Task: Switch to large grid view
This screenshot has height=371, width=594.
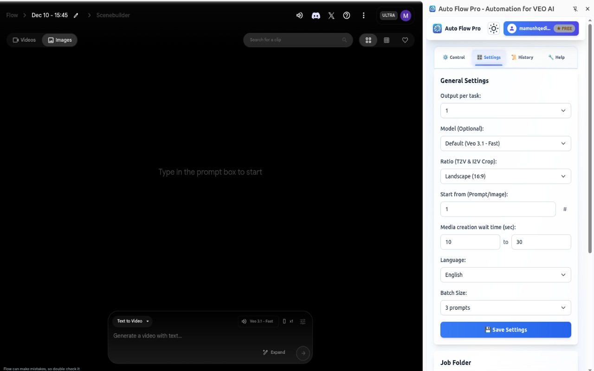Action: [368, 40]
